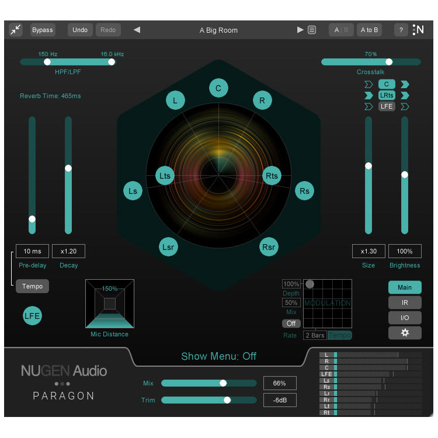Switch to the Main view tab
Screen dimensions: 438x438
405,287
